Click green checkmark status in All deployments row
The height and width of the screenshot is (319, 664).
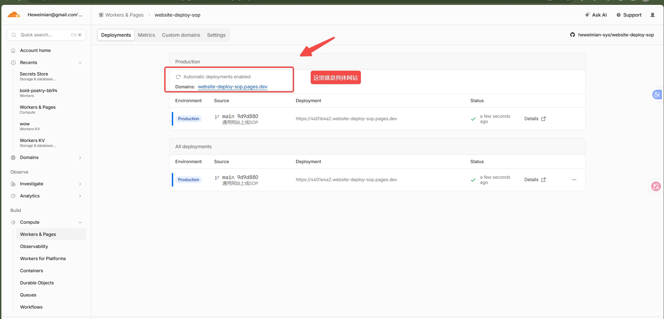473,180
